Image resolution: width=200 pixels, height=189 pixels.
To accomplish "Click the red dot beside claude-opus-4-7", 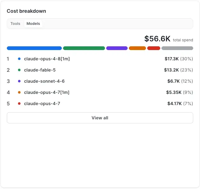I will [x=19, y=104].
